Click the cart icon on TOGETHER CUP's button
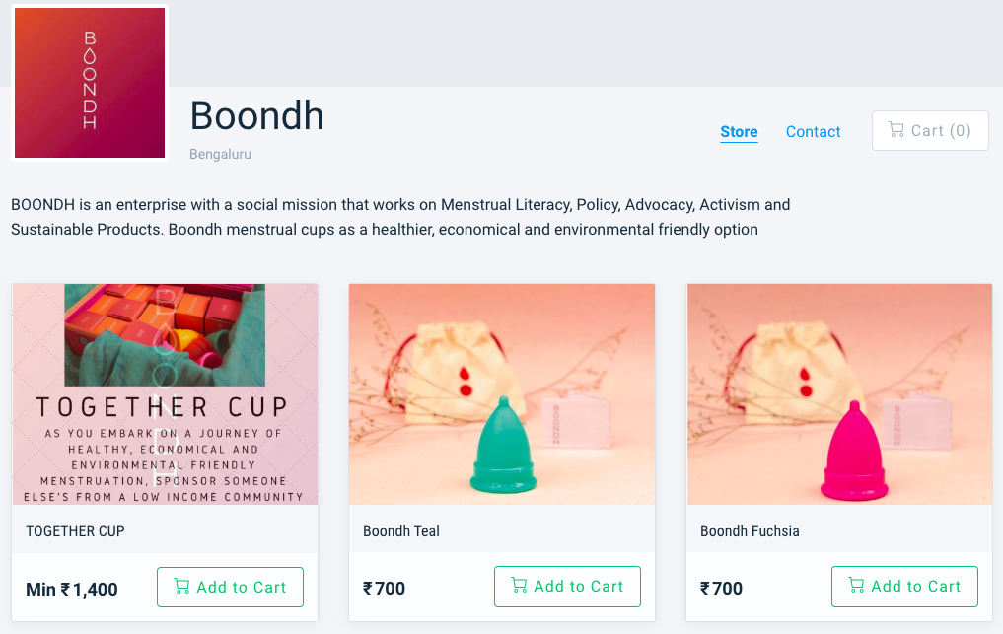This screenshot has width=1003, height=634. click(181, 587)
